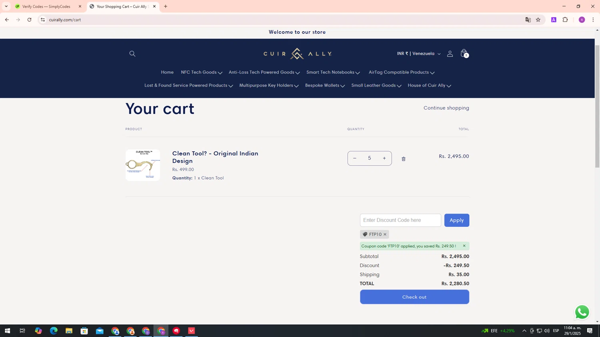Viewport: 600px width, 337px height.
Task: Expand Smart Tech Notebooks menu
Action: click(x=333, y=72)
